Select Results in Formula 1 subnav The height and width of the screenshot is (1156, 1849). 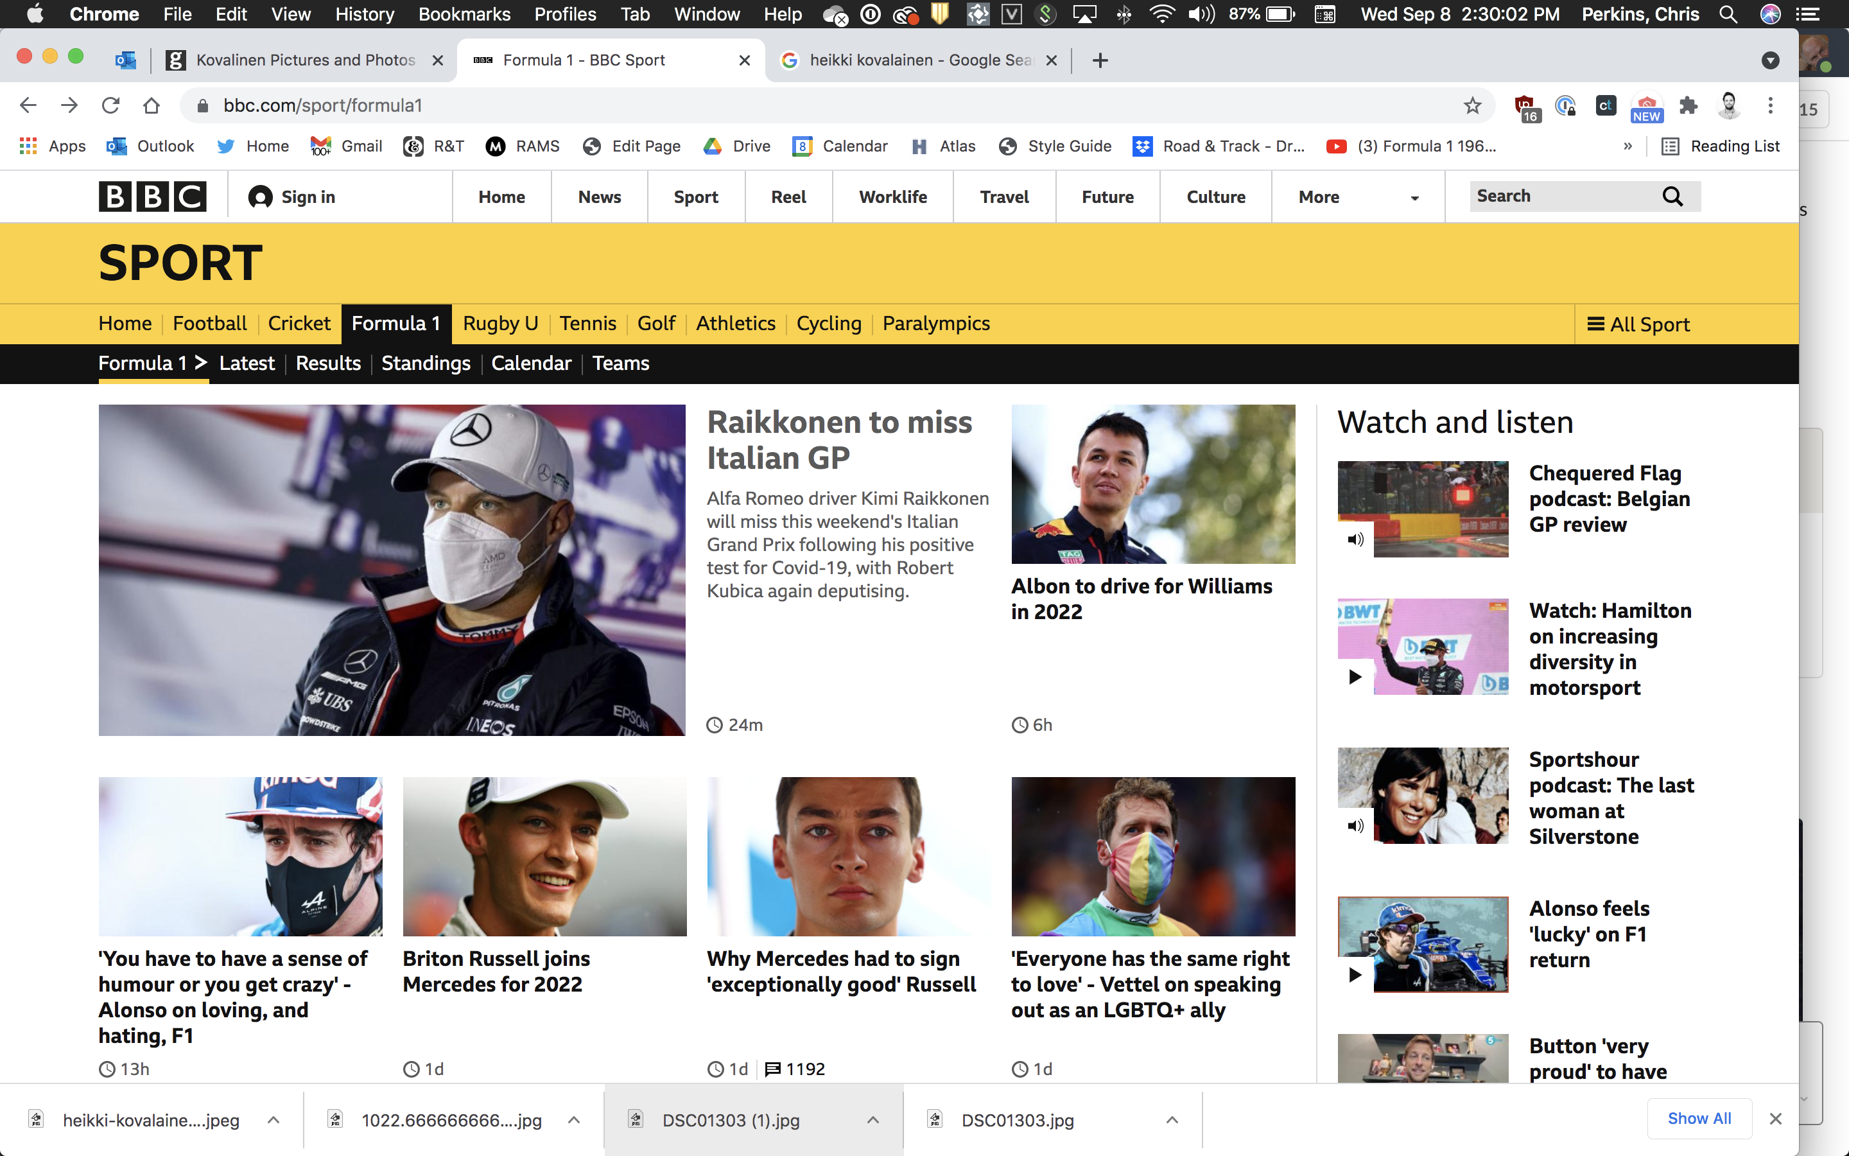click(x=328, y=363)
